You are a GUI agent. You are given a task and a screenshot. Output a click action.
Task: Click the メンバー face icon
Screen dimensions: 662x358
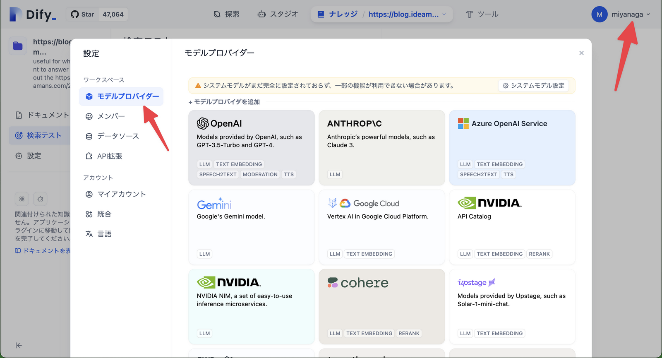89,116
